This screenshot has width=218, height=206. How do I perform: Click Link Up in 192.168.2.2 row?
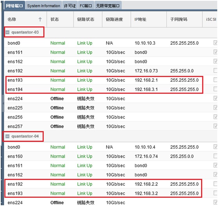(85, 184)
